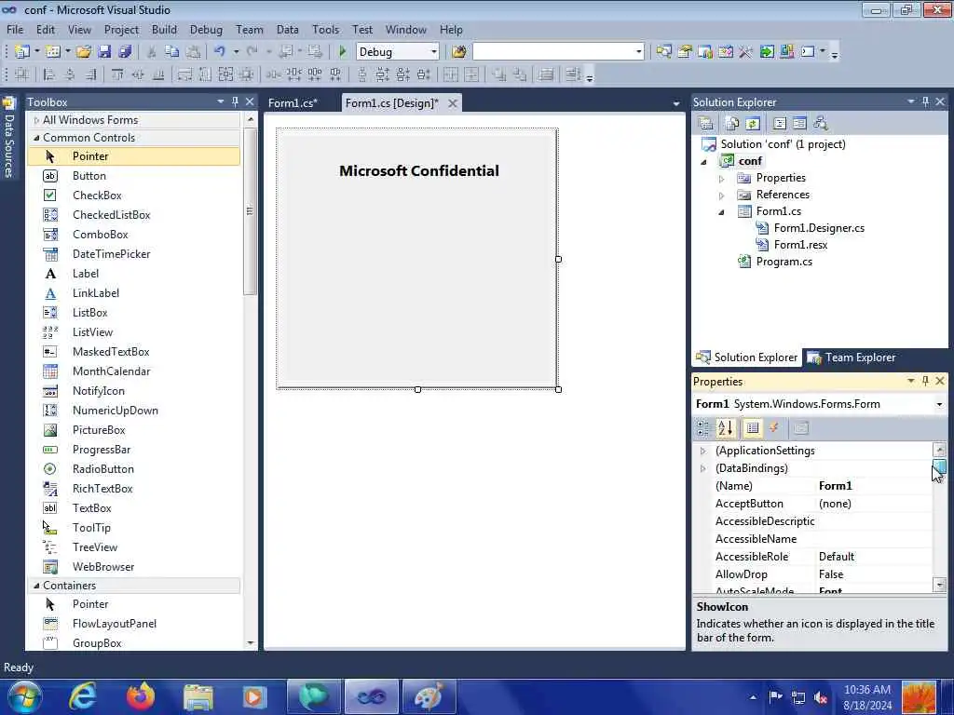Start debugging with the green play icon
The image size is (954, 715).
click(343, 52)
